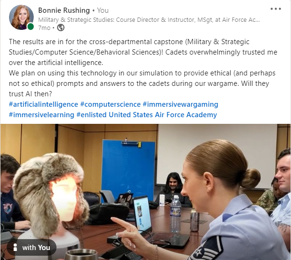Click the 'You' label beside the name
The height and width of the screenshot is (260, 291).
[103, 10]
